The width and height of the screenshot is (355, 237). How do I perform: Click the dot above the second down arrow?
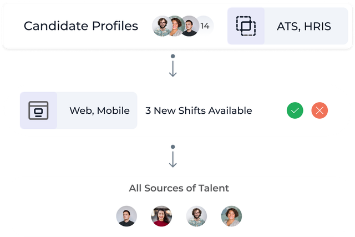pyautogui.click(x=173, y=147)
